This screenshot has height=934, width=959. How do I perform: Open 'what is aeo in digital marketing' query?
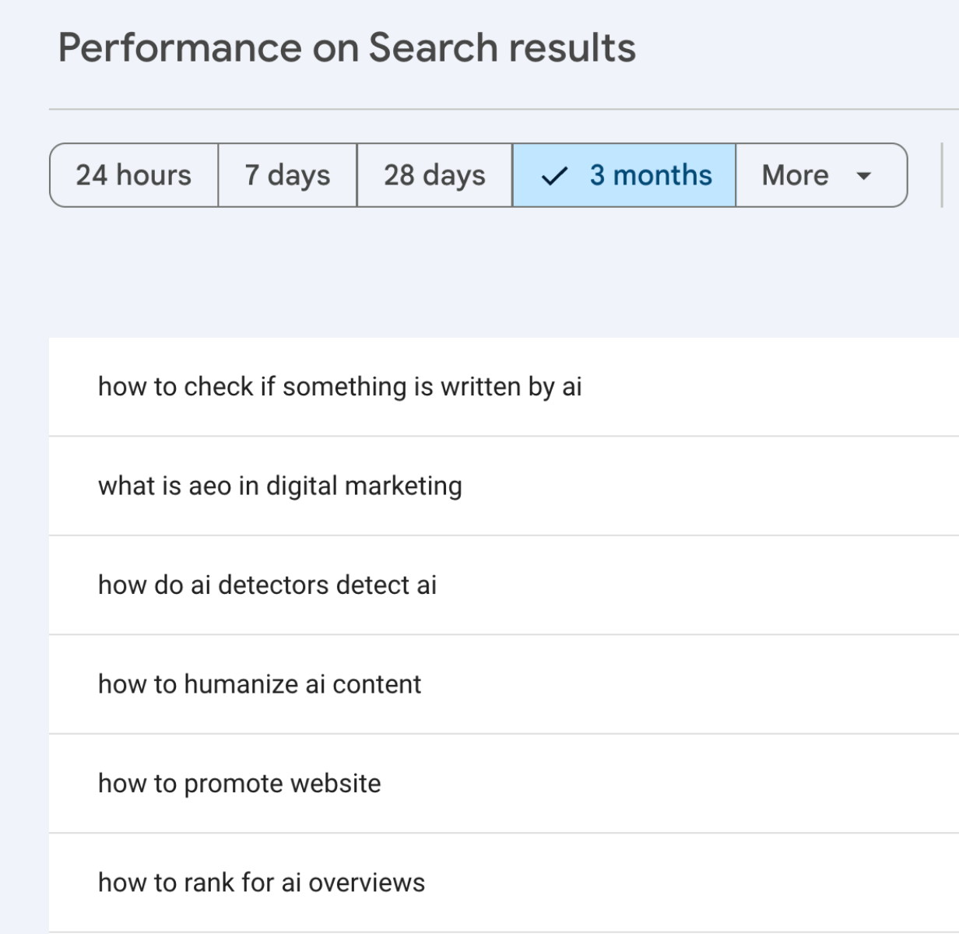pyautogui.click(x=279, y=486)
